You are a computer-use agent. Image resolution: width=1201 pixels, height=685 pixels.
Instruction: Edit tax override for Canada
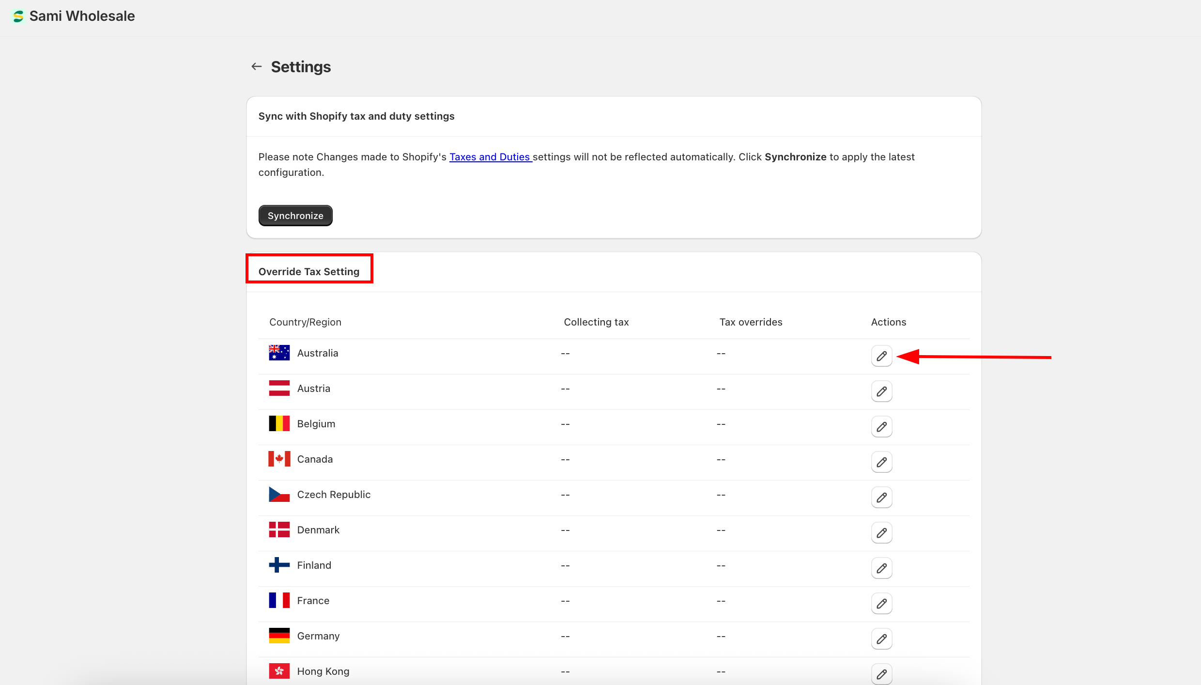coord(881,462)
